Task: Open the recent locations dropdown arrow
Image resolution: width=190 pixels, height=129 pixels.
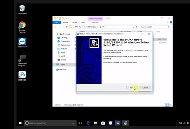Action: [64, 27]
